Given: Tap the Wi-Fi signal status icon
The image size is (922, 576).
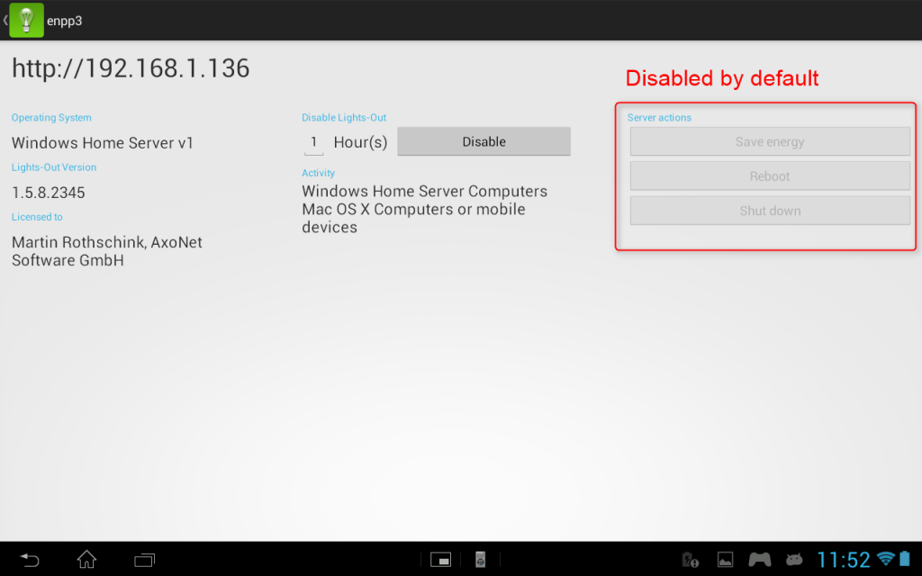Looking at the screenshot, I should coord(886,559).
